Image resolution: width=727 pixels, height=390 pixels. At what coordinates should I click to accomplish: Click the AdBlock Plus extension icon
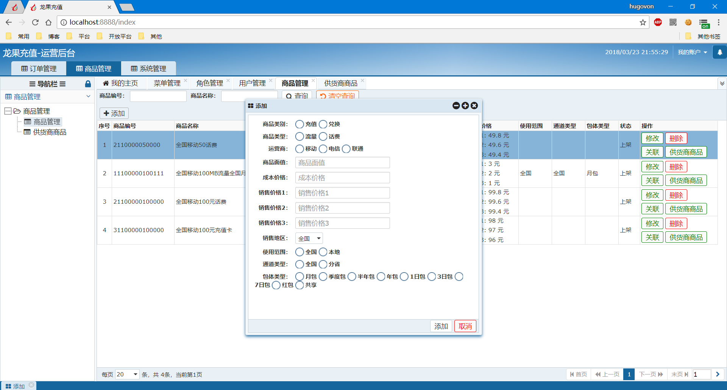658,22
